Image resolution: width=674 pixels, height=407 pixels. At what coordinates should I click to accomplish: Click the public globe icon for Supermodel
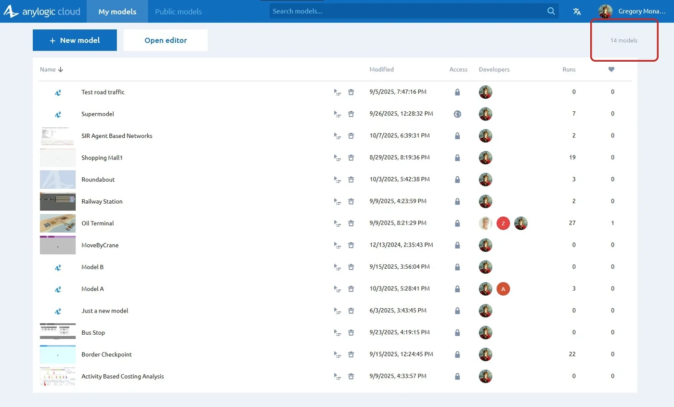pyautogui.click(x=457, y=114)
